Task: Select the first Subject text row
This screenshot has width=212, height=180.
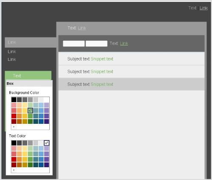Action: tap(131, 59)
